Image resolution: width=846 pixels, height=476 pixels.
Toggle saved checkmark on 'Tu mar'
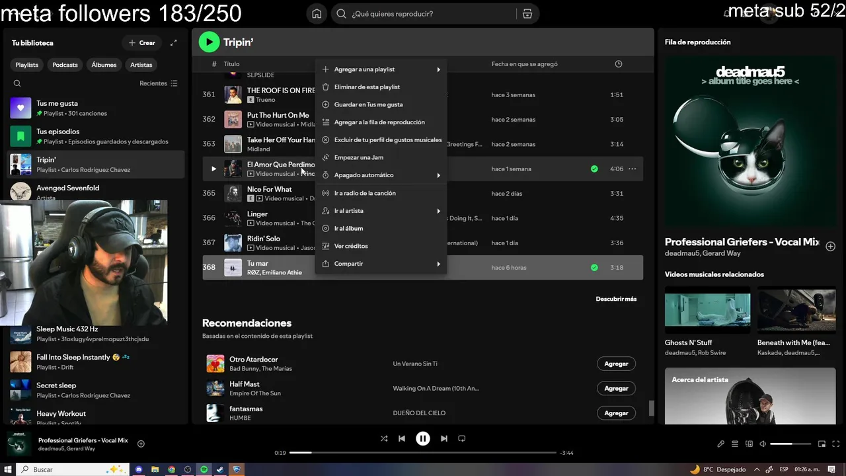tap(594, 268)
